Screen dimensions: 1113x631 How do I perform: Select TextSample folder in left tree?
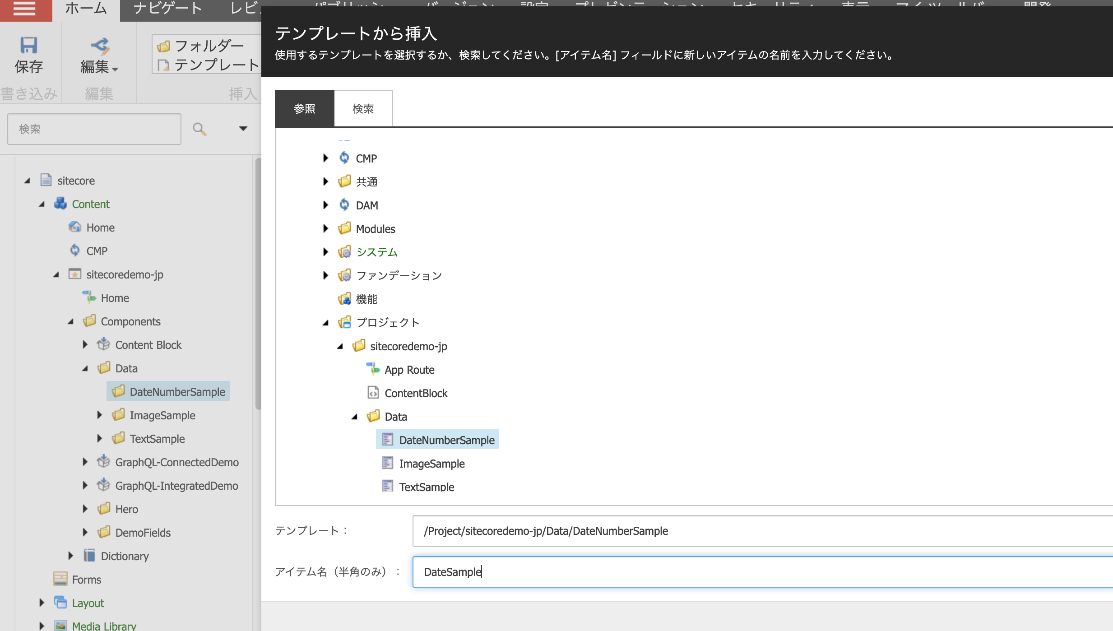click(x=157, y=439)
